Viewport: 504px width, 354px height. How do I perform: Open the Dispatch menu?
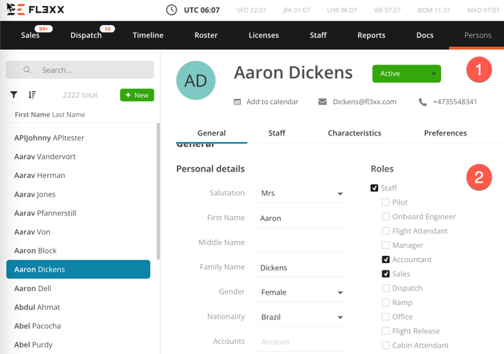pos(86,35)
